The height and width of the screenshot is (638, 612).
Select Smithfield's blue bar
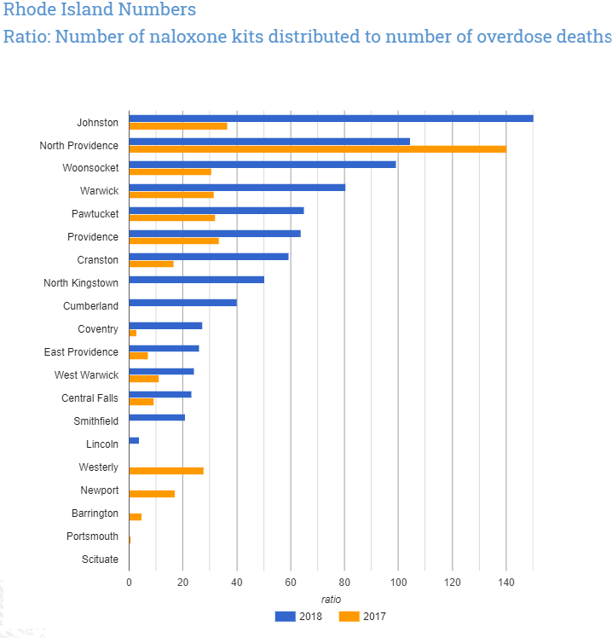157,417
